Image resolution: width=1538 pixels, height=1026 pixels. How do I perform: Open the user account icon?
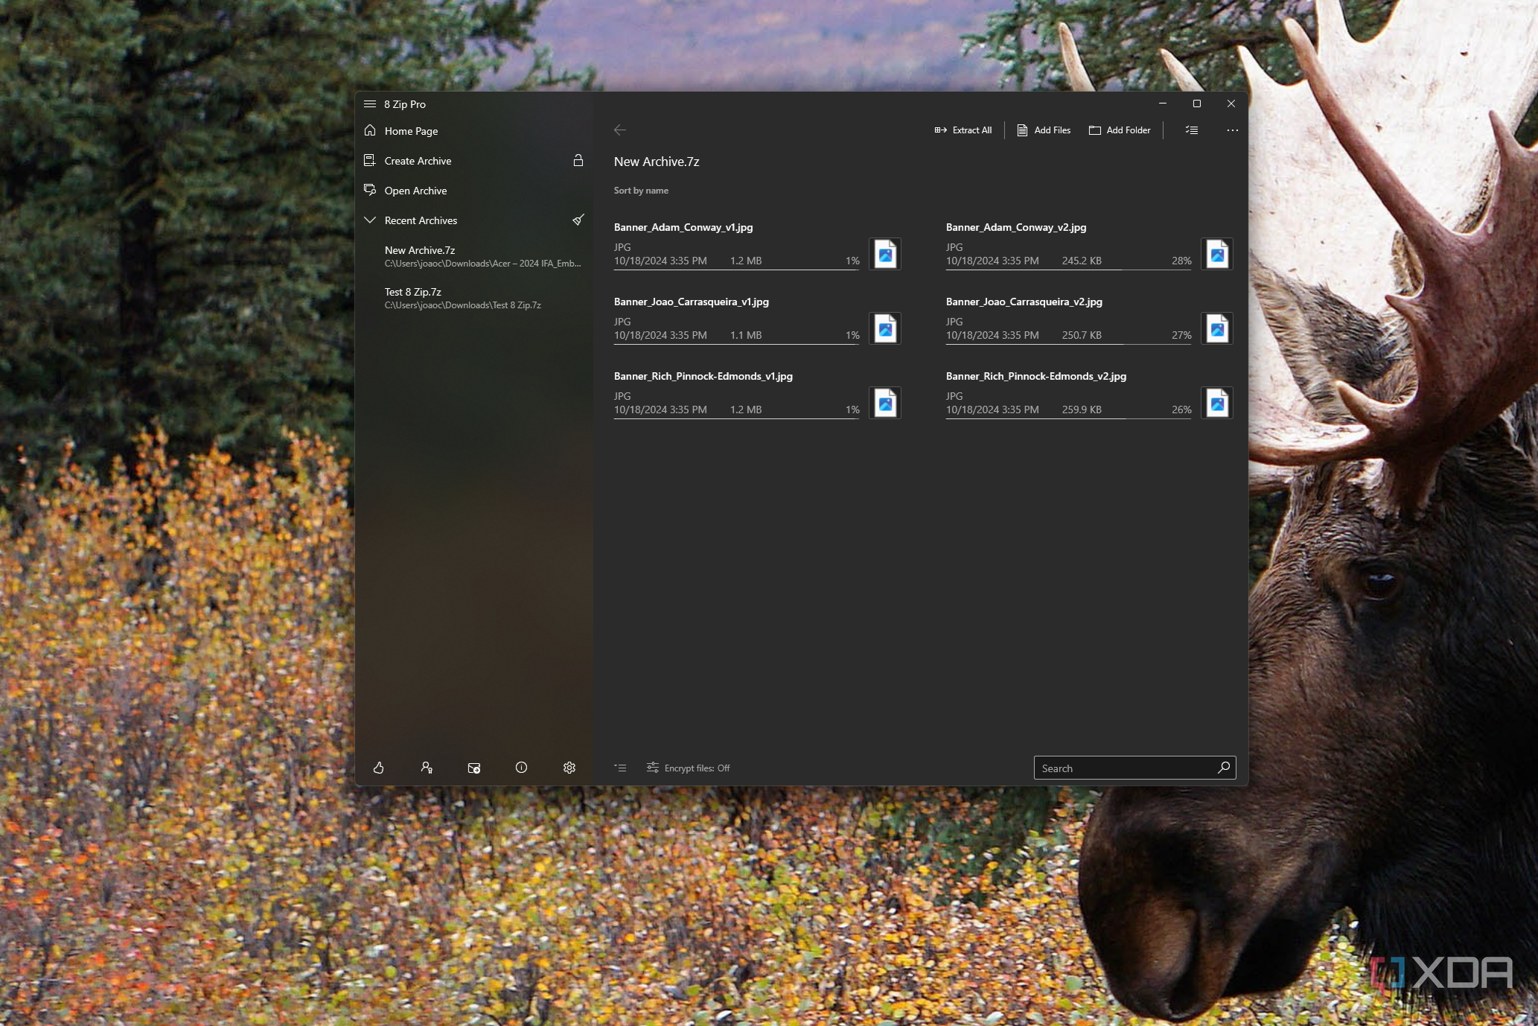(427, 768)
